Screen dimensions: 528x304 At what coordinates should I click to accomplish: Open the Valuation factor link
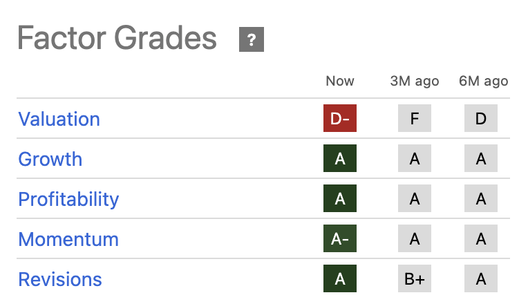coord(59,119)
